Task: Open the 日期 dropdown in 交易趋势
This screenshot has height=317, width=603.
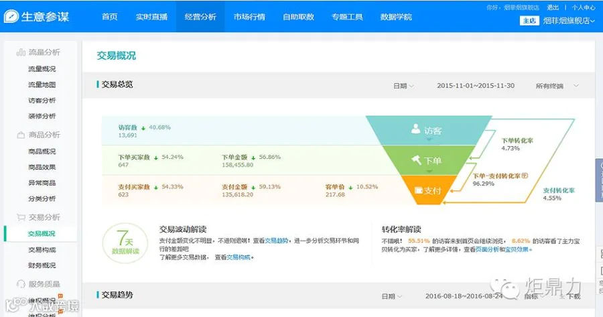Action: coord(391,296)
